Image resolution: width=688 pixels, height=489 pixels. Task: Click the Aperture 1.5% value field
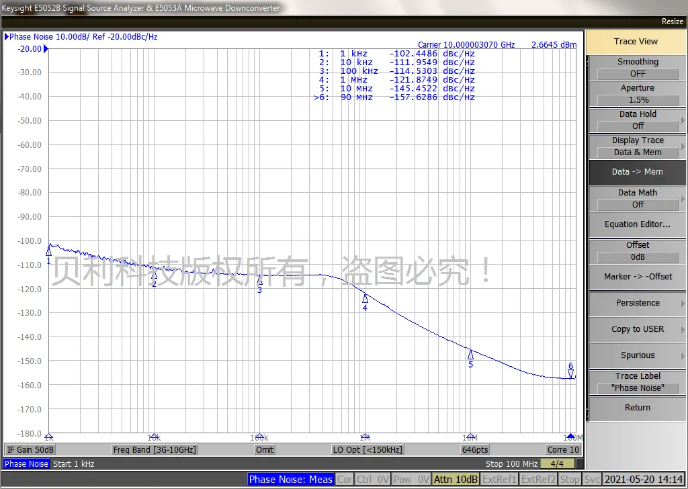[x=637, y=99]
